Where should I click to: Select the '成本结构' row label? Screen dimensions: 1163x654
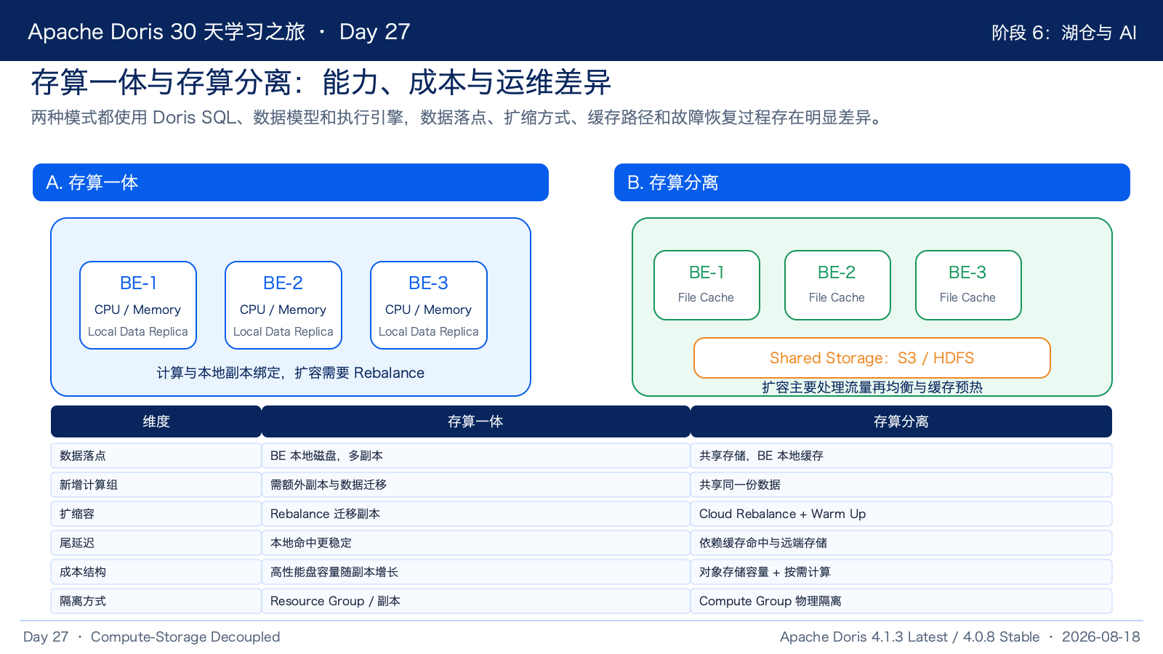[x=156, y=572]
